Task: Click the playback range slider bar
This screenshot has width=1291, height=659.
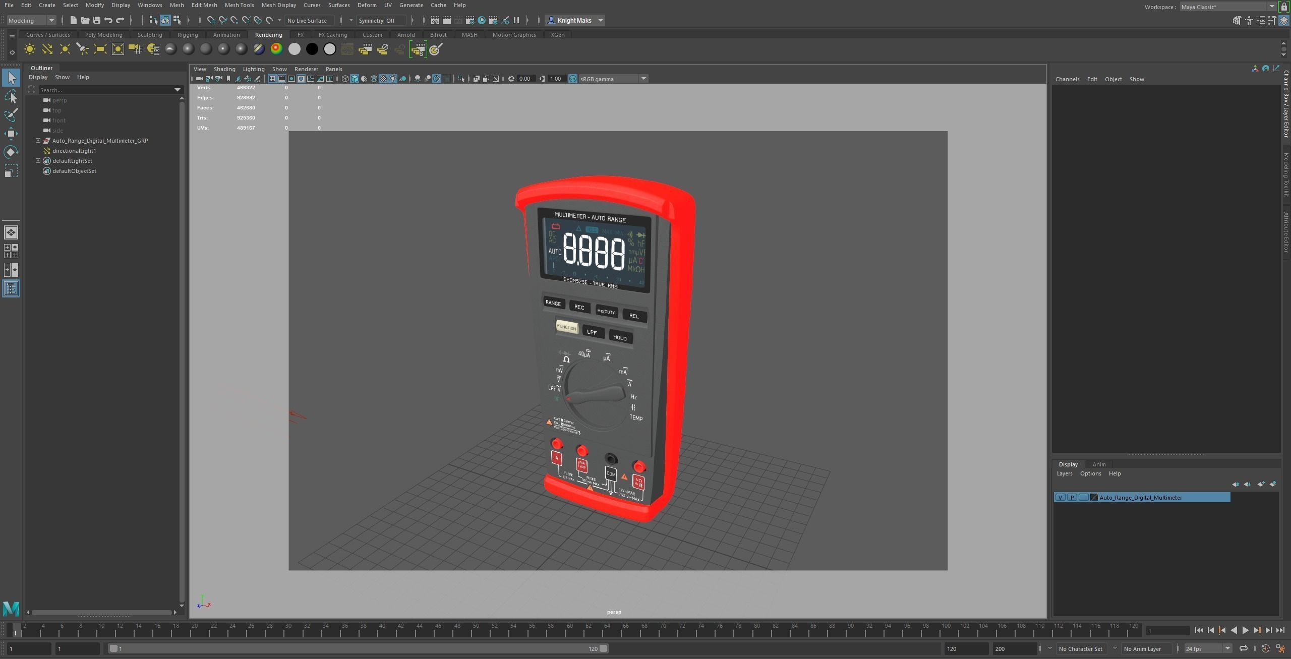Action: 358,649
